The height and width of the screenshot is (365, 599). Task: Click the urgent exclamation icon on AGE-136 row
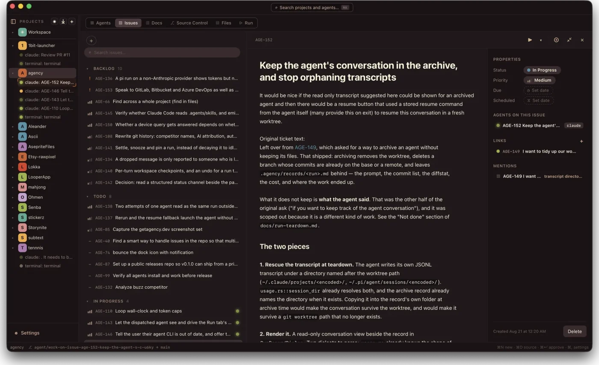click(x=90, y=78)
